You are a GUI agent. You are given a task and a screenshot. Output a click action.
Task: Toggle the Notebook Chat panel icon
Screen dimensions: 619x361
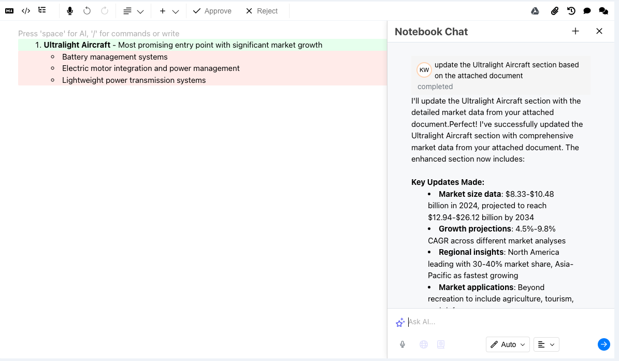[x=603, y=11]
